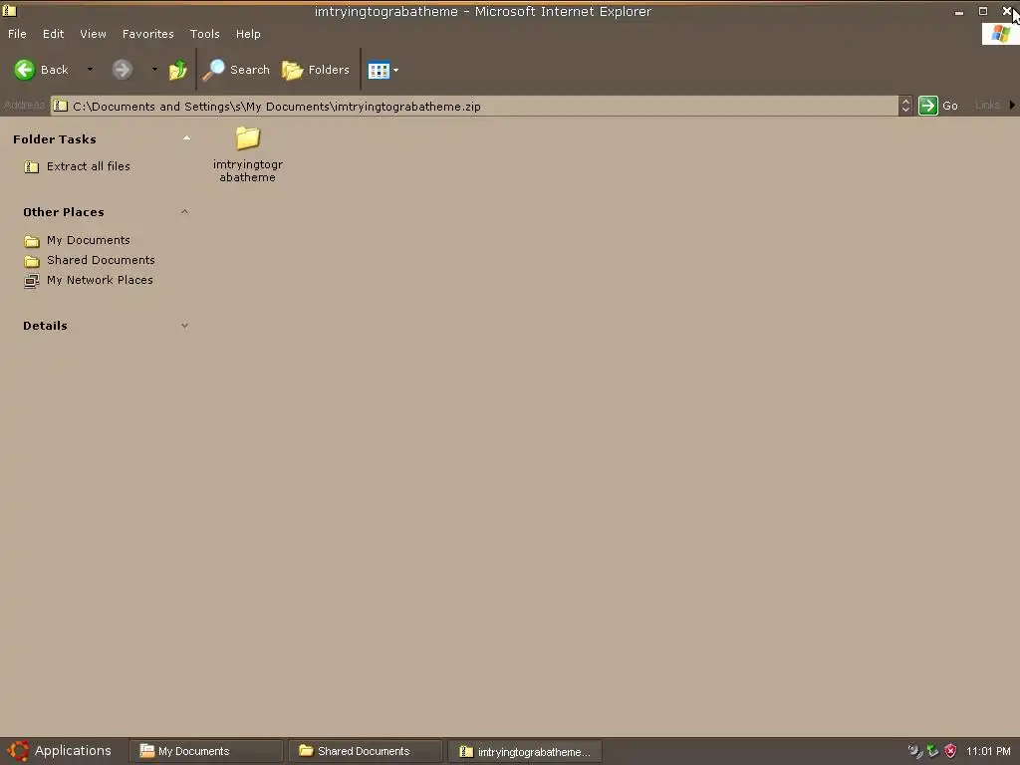Click the Search magnifier toolbar button
Viewport: 1020px width, 765px height.
(236, 70)
